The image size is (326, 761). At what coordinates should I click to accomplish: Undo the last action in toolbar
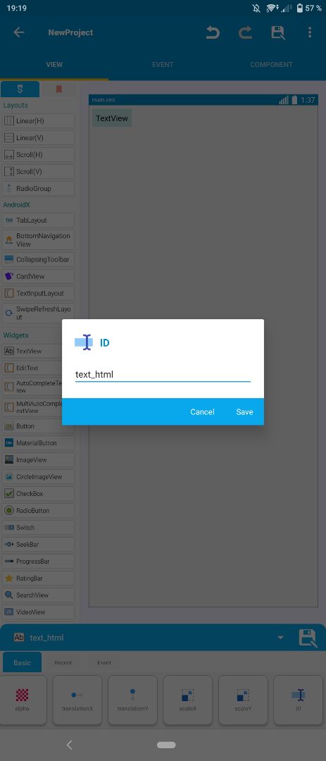coord(213,32)
